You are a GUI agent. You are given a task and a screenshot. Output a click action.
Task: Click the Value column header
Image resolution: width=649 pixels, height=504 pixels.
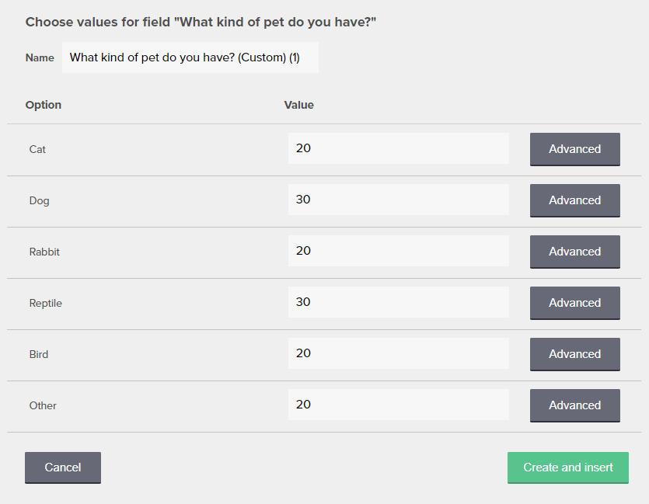click(298, 105)
